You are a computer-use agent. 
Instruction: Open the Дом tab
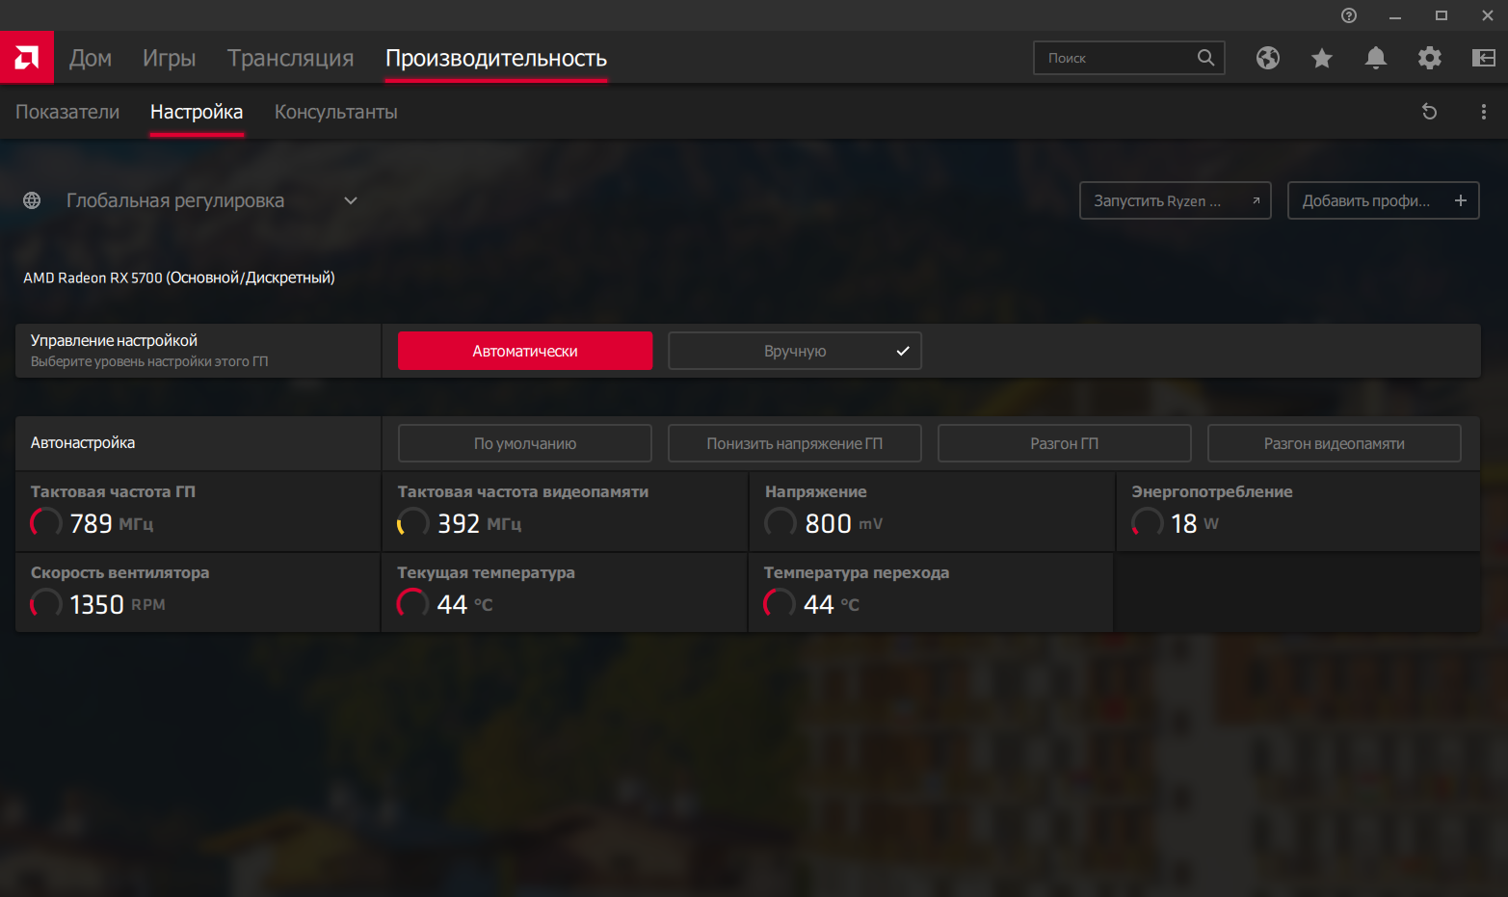click(x=91, y=58)
